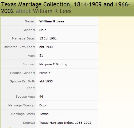Click the Gender value Male

tap(43, 30)
